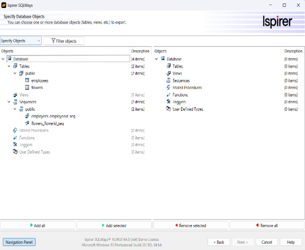Collapse the right Database node
305x250 pixels.
(x=156, y=59)
